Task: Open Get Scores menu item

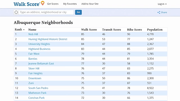Action: [x=53, y=4]
